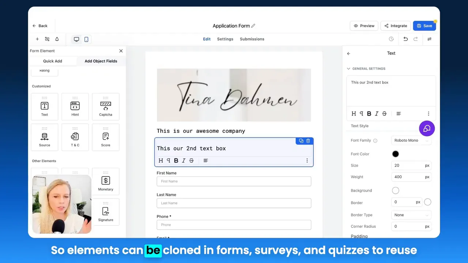Image resolution: width=468 pixels, height=263 pixels.
Task: Add an Html element to the form
Action: [75, 106]
